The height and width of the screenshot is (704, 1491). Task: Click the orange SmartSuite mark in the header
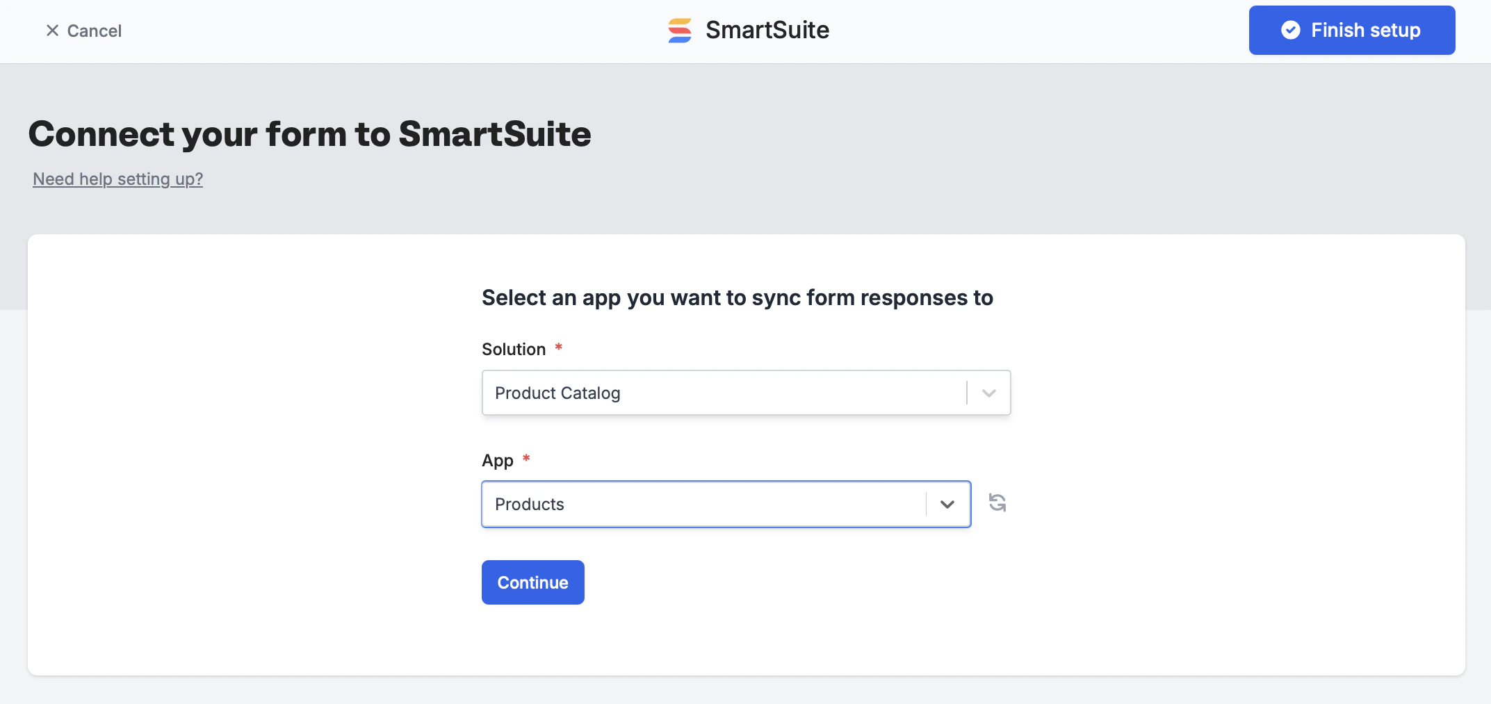pos(679,30)
